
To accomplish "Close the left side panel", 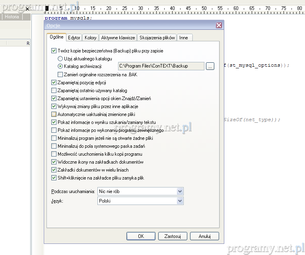I will (27, 9).
